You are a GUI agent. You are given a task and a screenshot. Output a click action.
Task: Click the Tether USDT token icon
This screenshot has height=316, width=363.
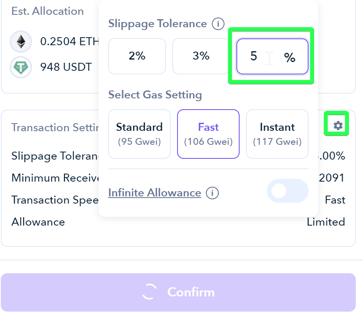coord(21,67)
